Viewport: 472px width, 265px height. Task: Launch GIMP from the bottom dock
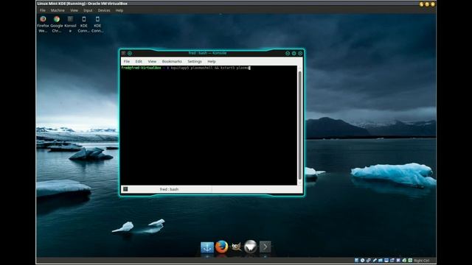tap(236, 247)
